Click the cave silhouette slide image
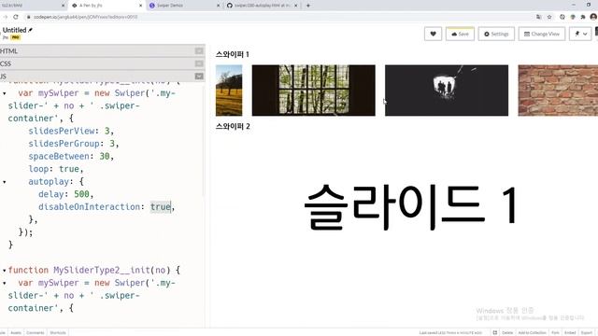This screenshot has height=336, width=598. click(x=447, y=91)
